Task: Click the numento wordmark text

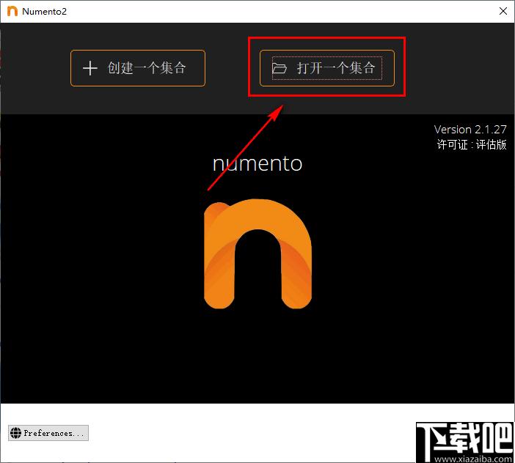Action: coord(257,163)
